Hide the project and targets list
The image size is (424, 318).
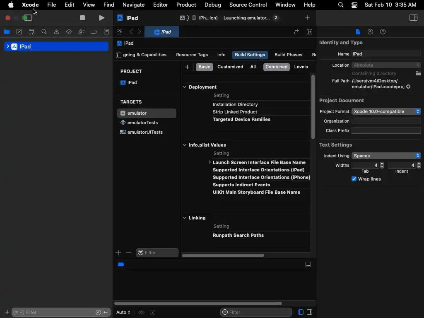pos(118,55)
